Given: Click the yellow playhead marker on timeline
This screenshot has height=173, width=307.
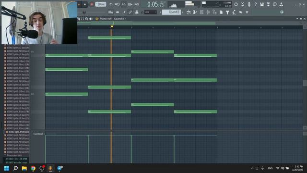Looking at the screenshot, I should 112,26.
